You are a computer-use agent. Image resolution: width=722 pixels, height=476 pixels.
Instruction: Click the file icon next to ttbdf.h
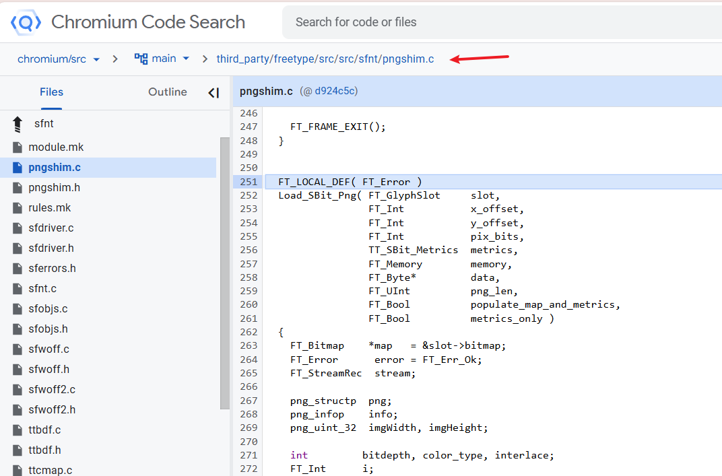pyautogui.click(x=18, y=450)
